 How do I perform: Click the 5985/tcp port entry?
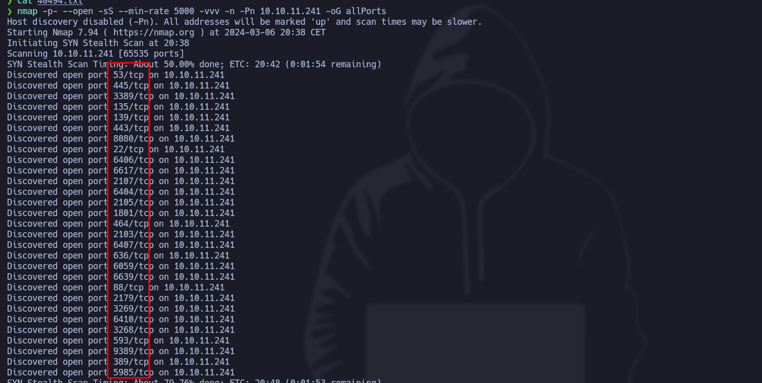(133, 372)
